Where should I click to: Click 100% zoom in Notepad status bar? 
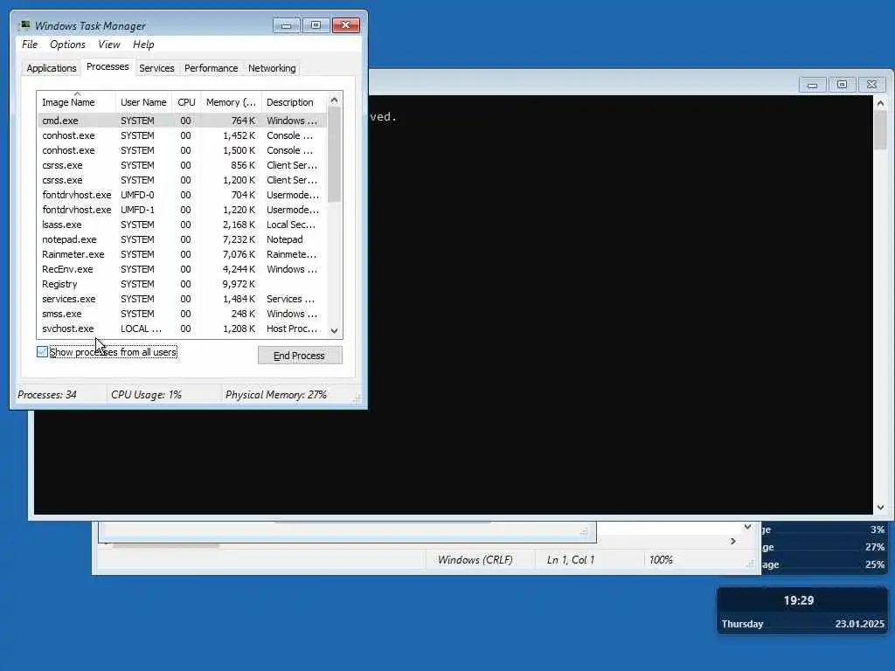661,560
